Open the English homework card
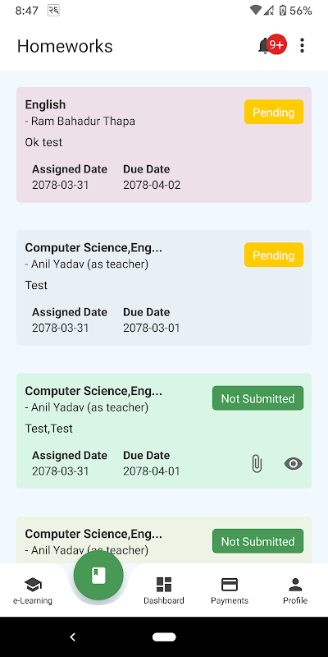This screenshot has height=657, width=328. click(x=164, y=145)
